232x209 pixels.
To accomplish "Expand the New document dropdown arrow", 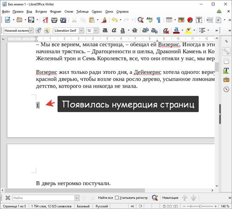I will tap(14, 20).
